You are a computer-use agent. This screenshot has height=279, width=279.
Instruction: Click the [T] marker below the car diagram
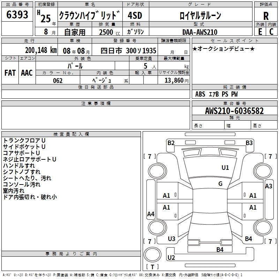[152, 267]
